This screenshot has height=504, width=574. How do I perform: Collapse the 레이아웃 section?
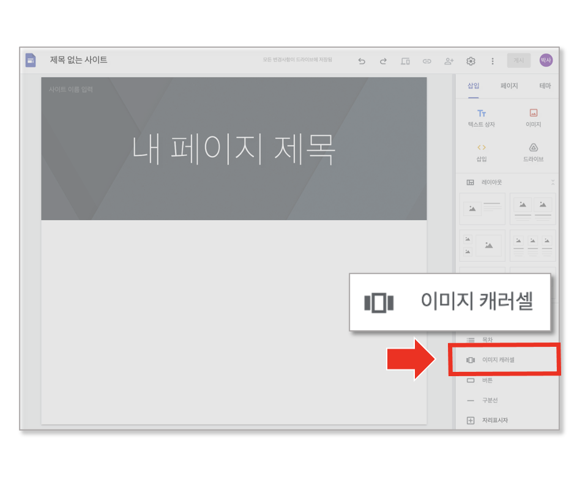(553, 182)
